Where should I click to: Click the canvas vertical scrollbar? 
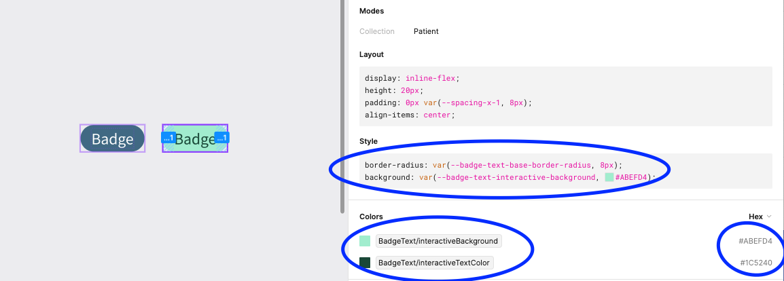pos(342,107)
